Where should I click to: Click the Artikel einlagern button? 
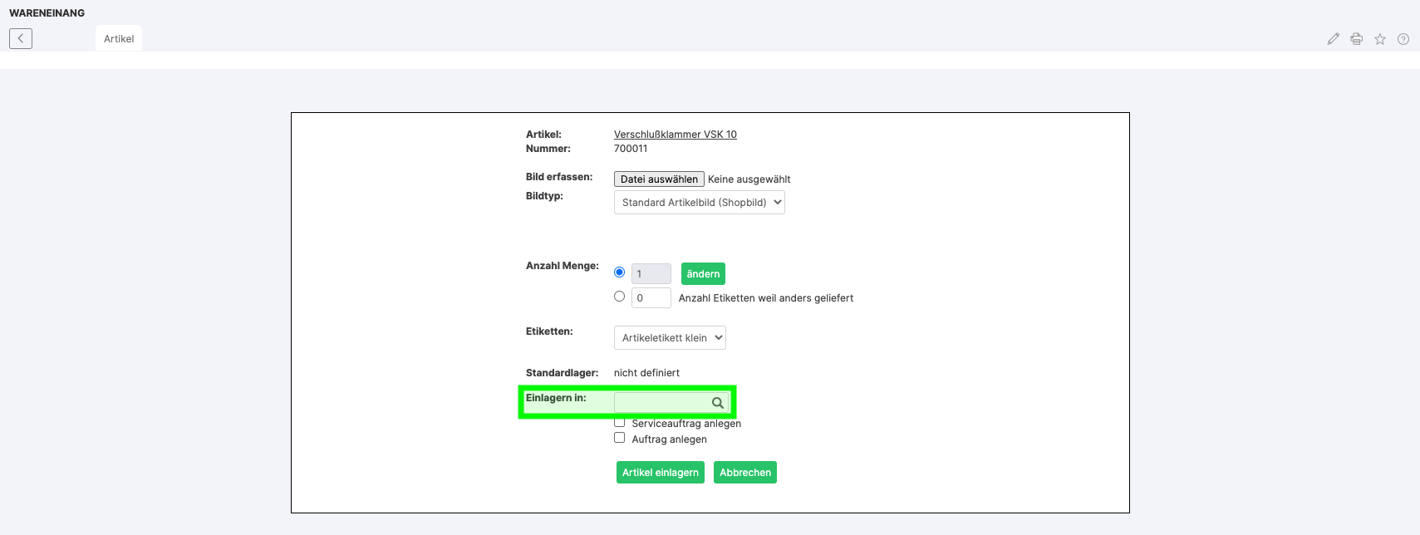click(x=660, y=473)
